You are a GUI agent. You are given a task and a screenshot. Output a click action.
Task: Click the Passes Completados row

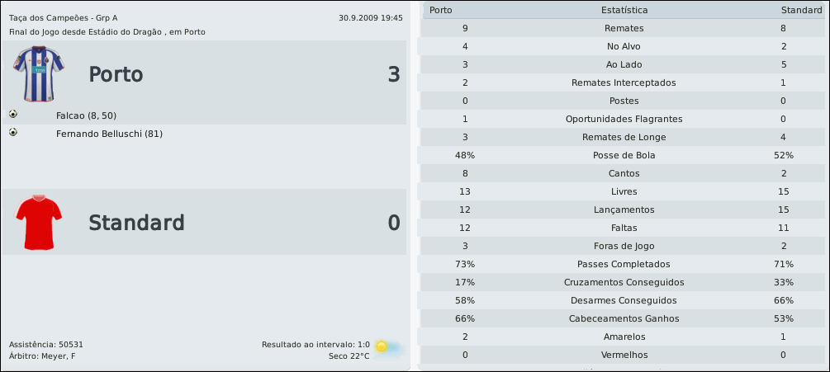(x=624, y=264)
